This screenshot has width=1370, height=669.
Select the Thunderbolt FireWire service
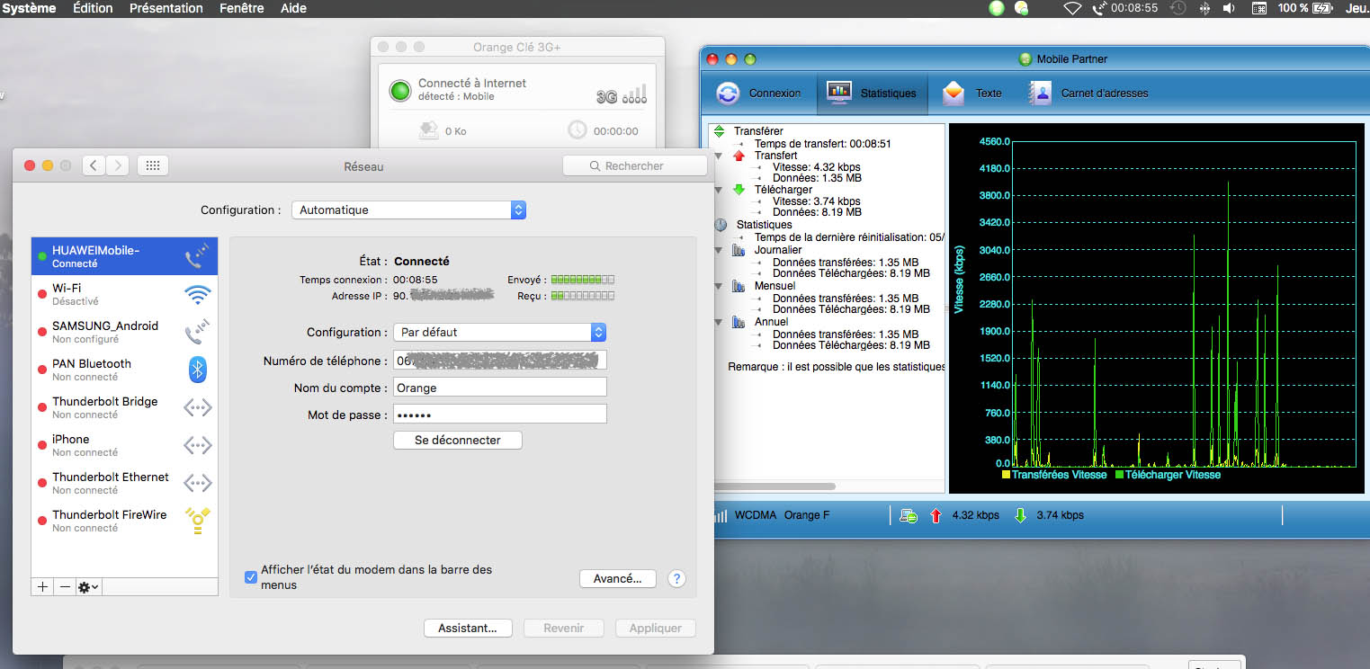coord(124,521)
